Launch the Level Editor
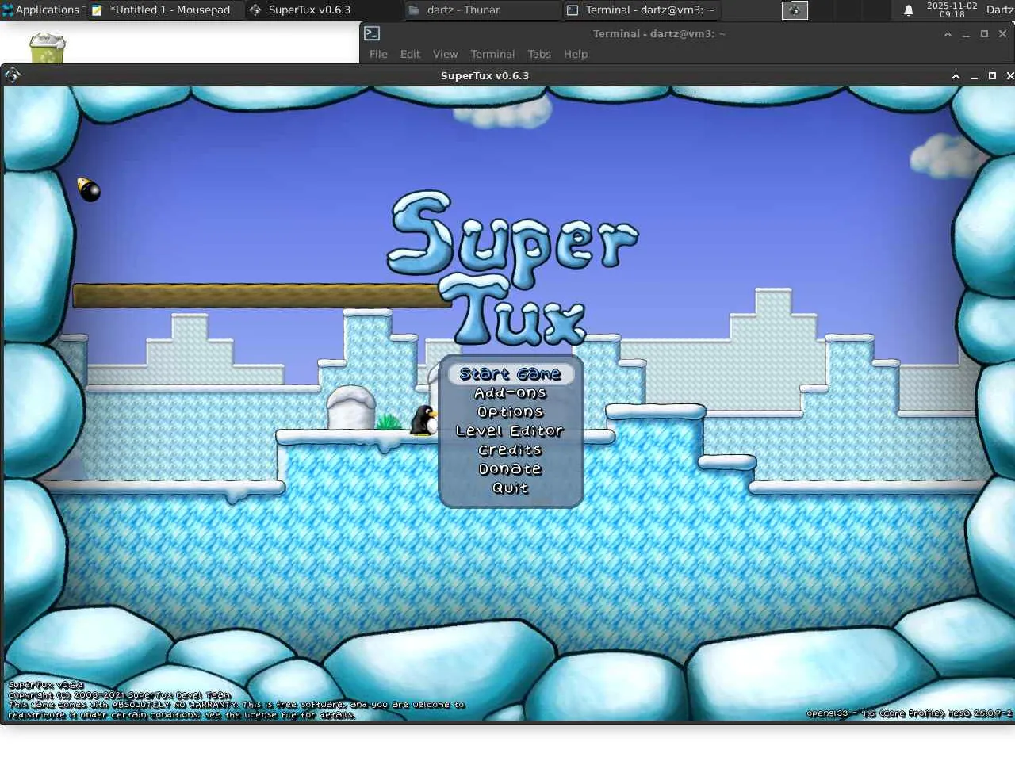Viewport: 1015px width, 761px height. (510, 431)
